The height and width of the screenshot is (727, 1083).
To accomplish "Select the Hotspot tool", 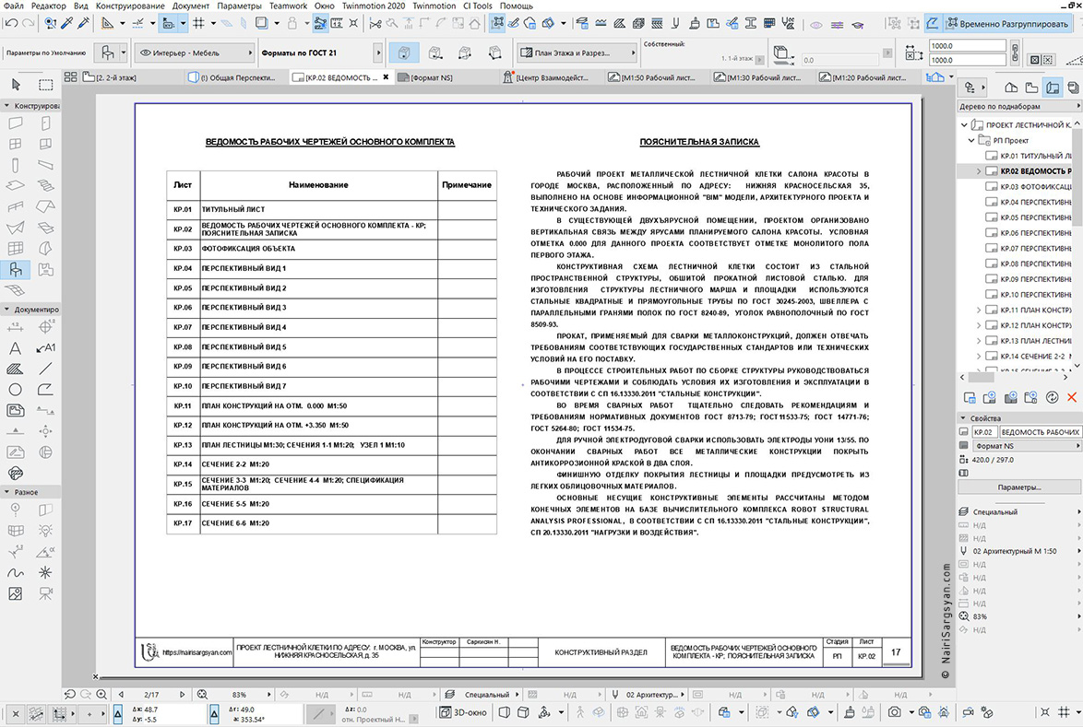I will tap(45, 572).
